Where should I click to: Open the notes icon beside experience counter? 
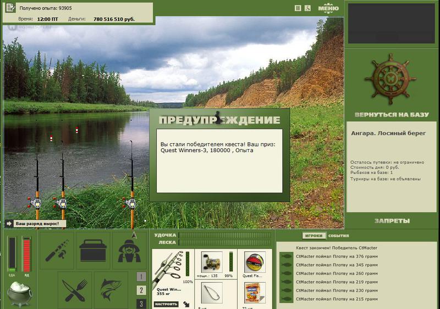click(10, 8)
